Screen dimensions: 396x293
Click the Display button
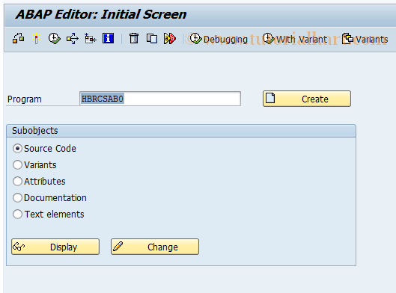(55, 247)
